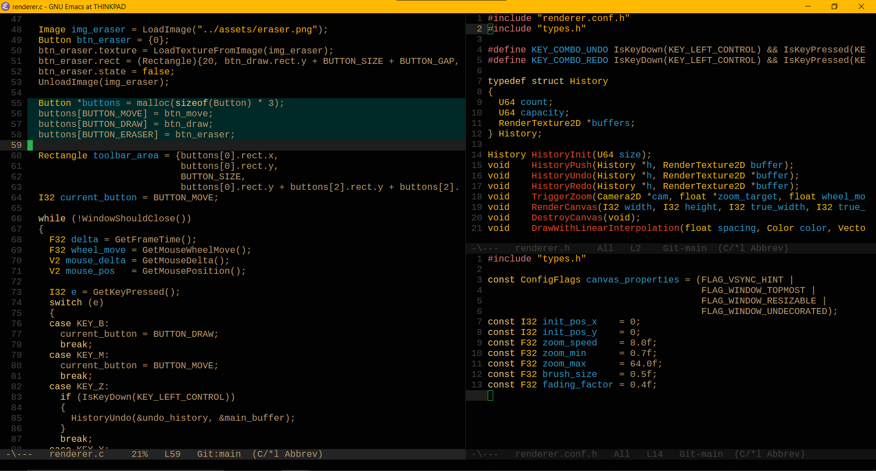Click btn_draw on line 57
Image resolution: width=876 pixels, height=471 pixels.
[x=186, y=124]
